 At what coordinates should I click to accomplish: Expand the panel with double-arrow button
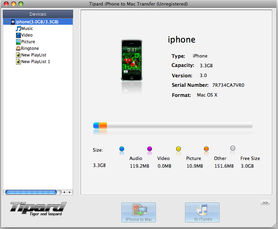coord(265,203)
